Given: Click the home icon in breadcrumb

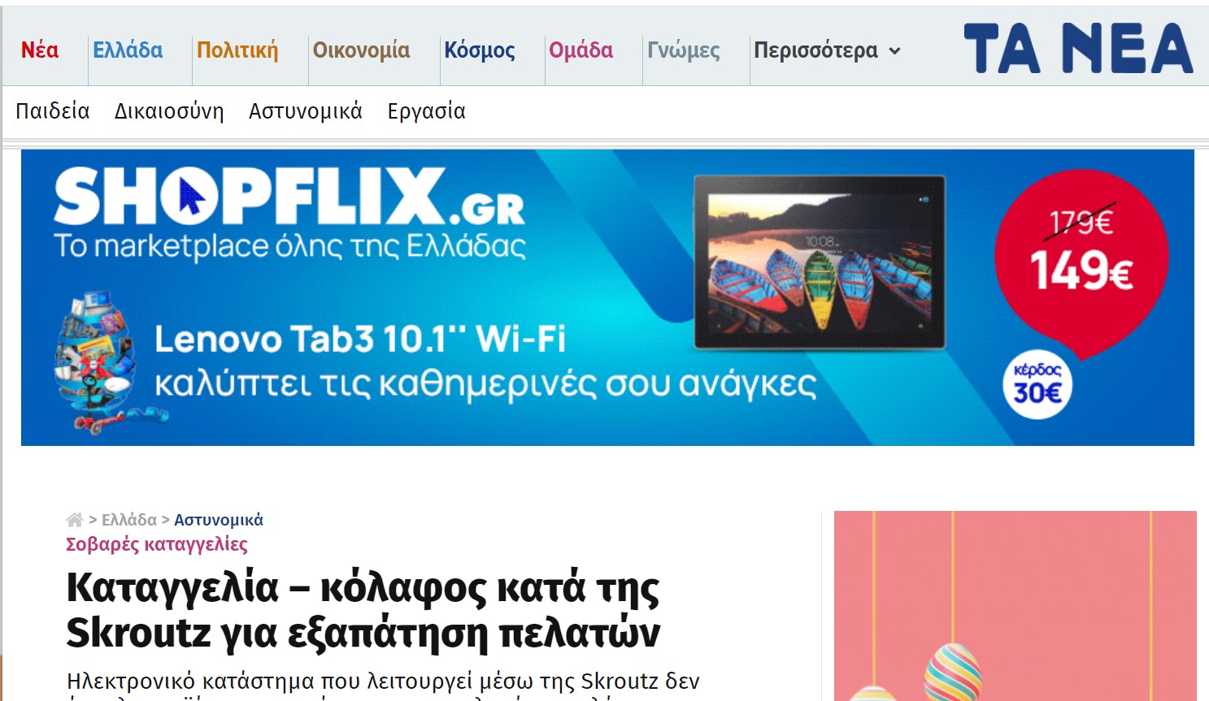Looking at the screenshot, I should pos(74,520).
